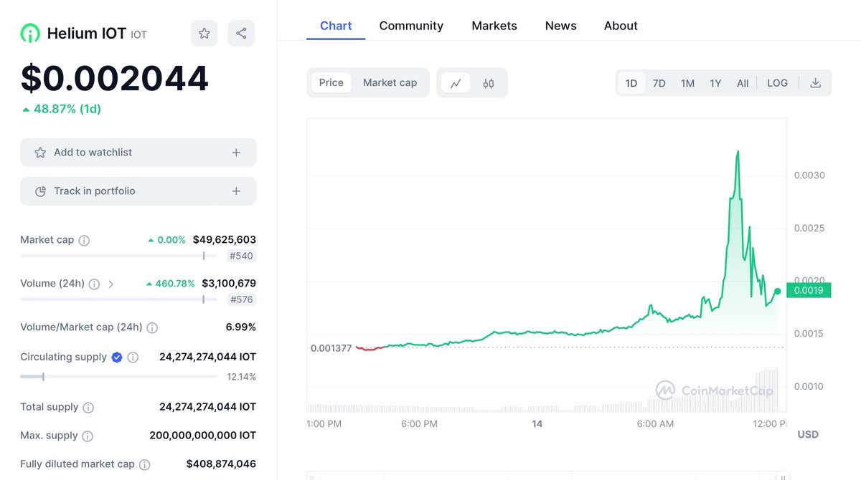Click the Volume (24h) progress bar
The image size is (861, 480).
point(118,299)
